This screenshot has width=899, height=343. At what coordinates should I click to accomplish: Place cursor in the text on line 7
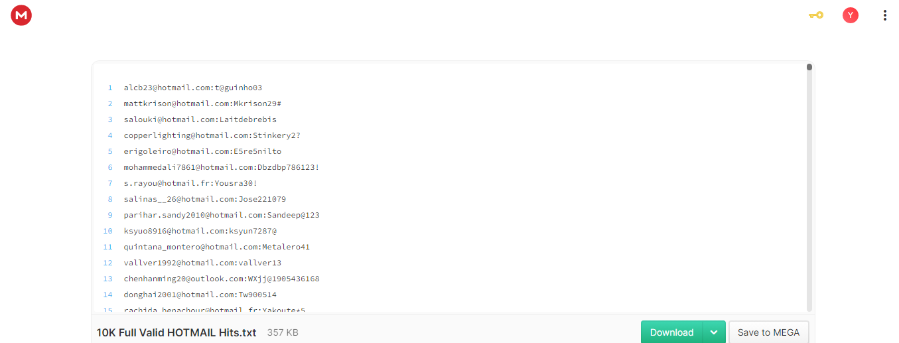coord(190,183)
